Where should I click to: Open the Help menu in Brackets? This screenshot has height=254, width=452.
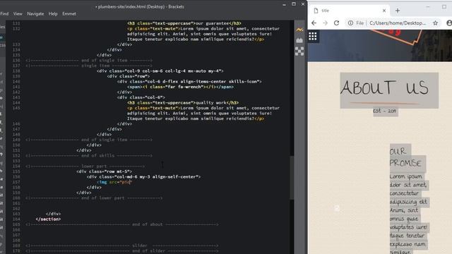pyautogui.click(x=53, y=13)
